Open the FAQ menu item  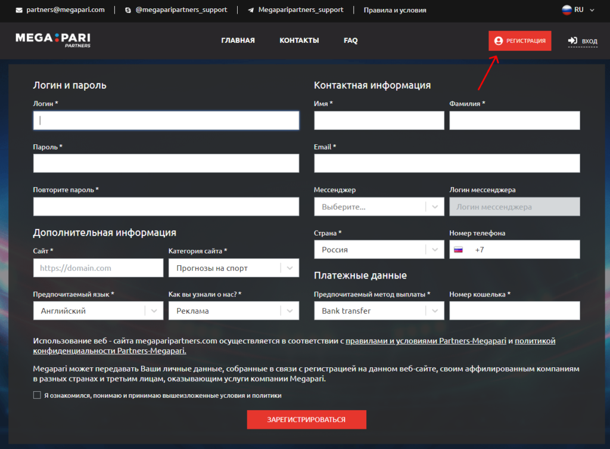(x=350, y=41)
